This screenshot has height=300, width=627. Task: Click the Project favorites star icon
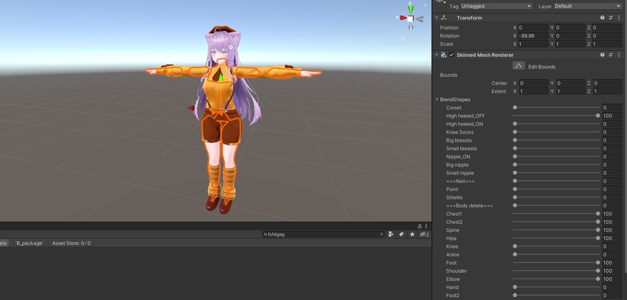412,235
